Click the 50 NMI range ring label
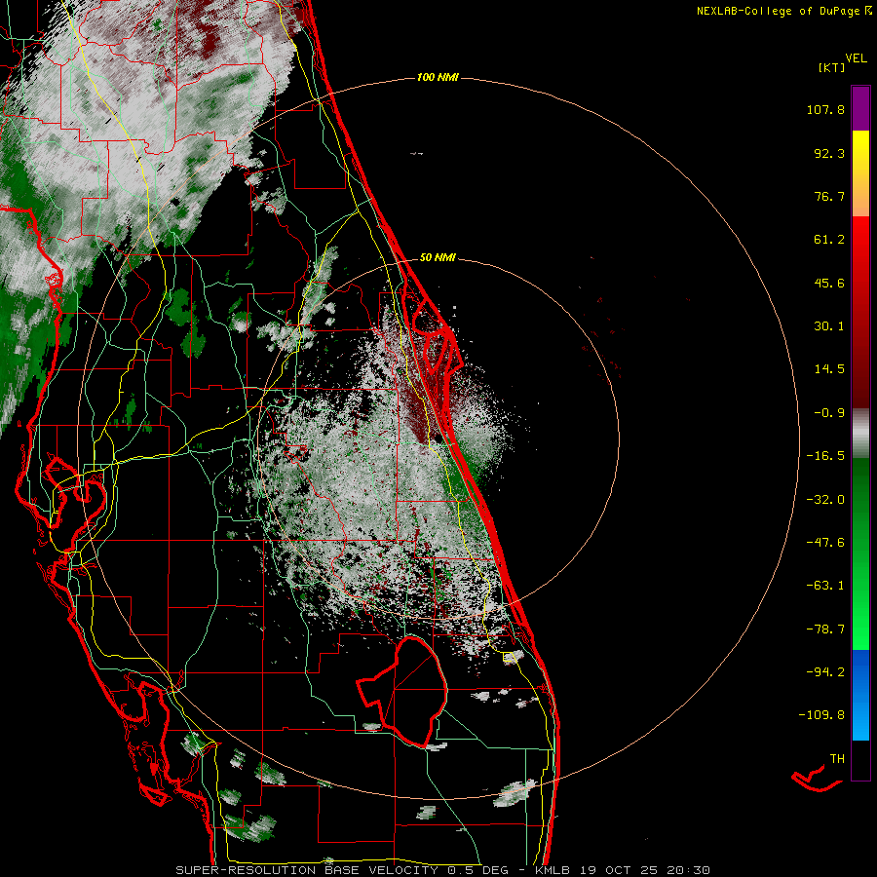 (x=438, y=257)
